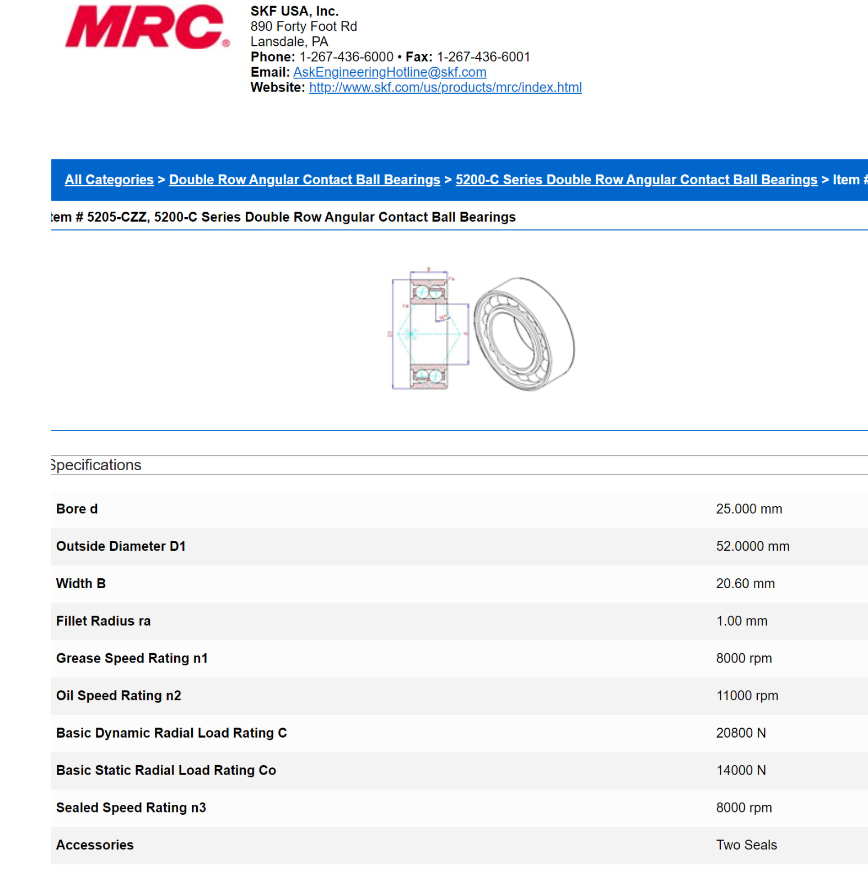Select the fax number 1-267-436-6001
Viewport: 868px width, 882px height.
point(483,57)
